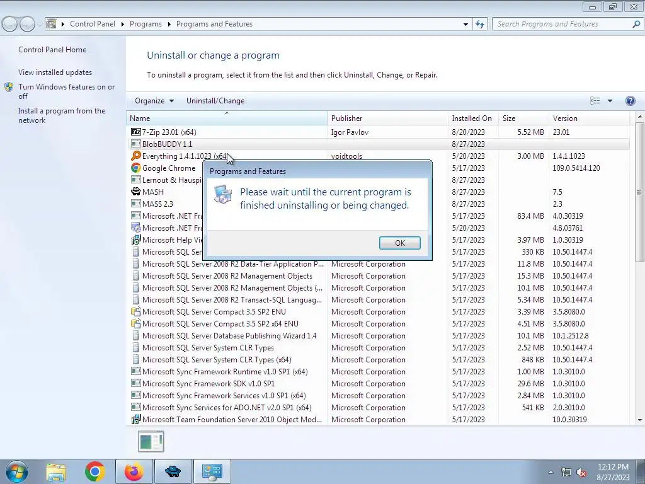Viewport: 645px width, 484px height.
Task: Click SQL Server Compact 3.5 SP2 x64 ENU icon
Action: click(136, 323)
